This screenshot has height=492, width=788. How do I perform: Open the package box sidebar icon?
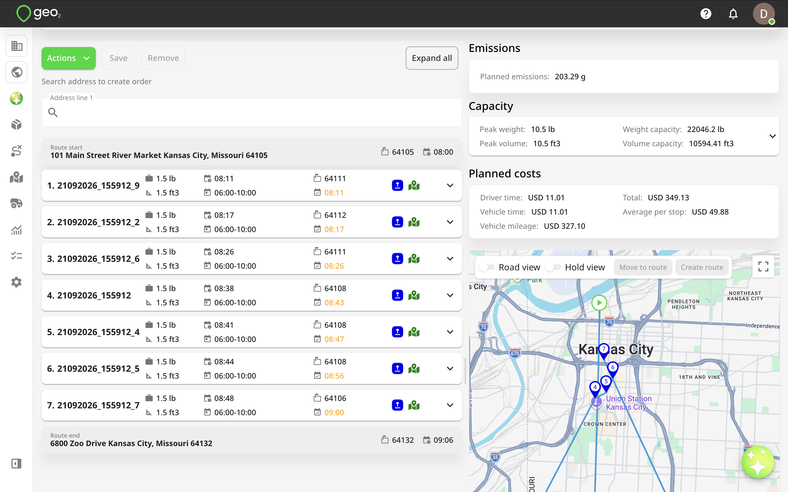point(16,125)
